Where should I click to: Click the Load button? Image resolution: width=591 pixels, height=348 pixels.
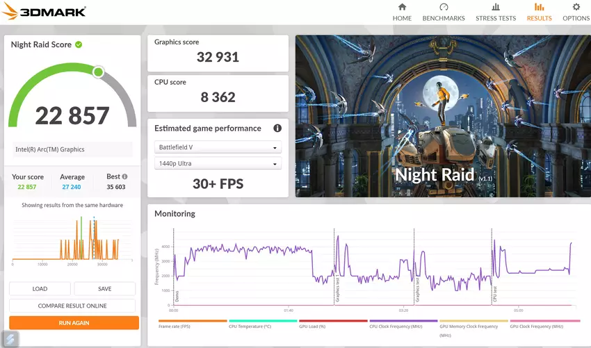[x=40, y=289]
